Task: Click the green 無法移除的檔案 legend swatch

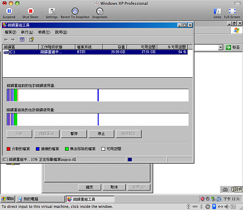Action: (x=67, y=149)
